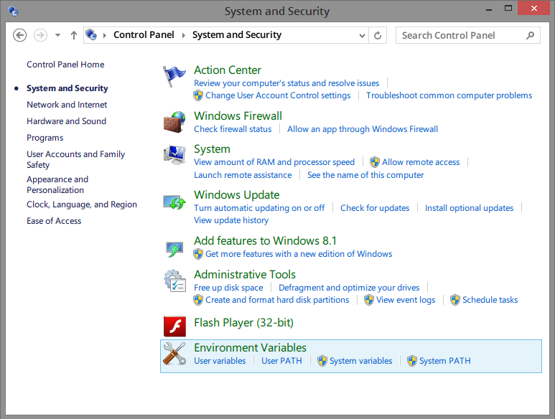Click the shield icon beside System variables
Image resolution: width=555 pixels, height=419 pixels.
click(322, 361)
